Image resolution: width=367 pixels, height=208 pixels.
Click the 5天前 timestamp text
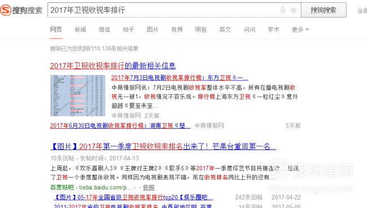point(293,126)
